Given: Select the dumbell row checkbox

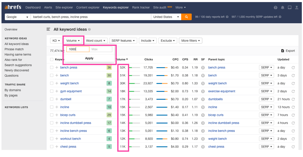Looking at the screenshot, I should click(52, 99).
